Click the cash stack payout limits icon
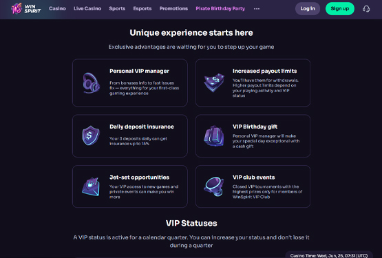The height and width of the screenshot is (258, 382). 214,83
